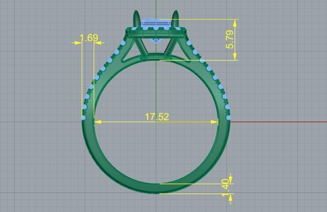Select the green ring shank body

pos(156,189)
